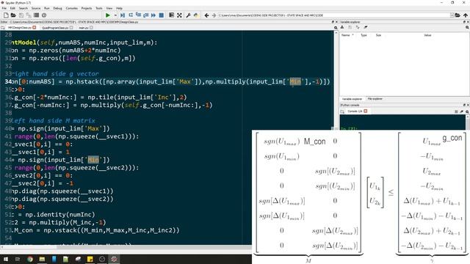The image size is (470, 264).
Task: Save data icon in Variable explorer
Action: tap(350, 27)
